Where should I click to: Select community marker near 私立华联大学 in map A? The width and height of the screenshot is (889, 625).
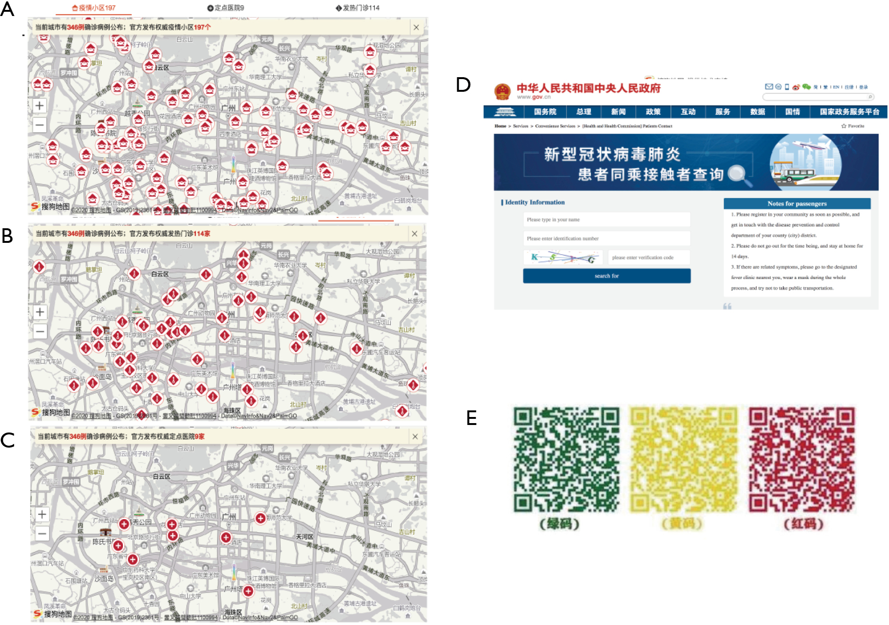coord(371,71)
